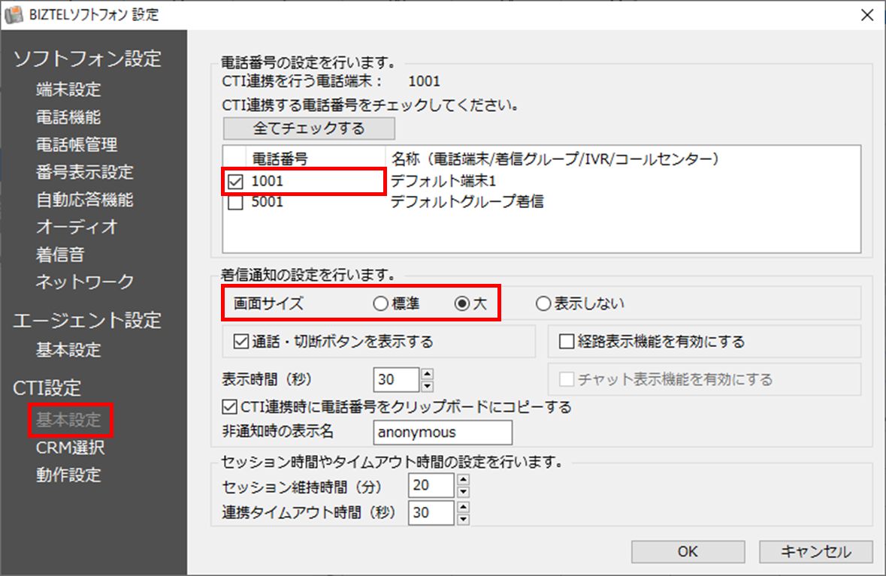Go to 電話帳管理 in the sidebar

point(77,145)
